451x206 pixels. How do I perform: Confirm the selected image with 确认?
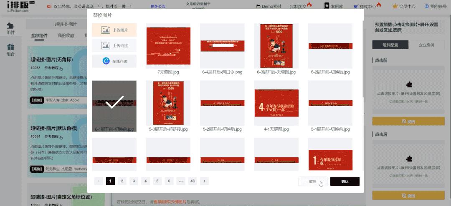pyautogui.click(x=345, y=181)
